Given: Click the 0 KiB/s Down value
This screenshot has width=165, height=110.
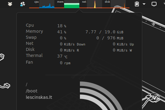Looking at the screenshot, I should pos(73,44).
